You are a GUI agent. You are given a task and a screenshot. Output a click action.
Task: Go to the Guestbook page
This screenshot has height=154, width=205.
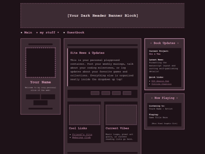point(76,32)
